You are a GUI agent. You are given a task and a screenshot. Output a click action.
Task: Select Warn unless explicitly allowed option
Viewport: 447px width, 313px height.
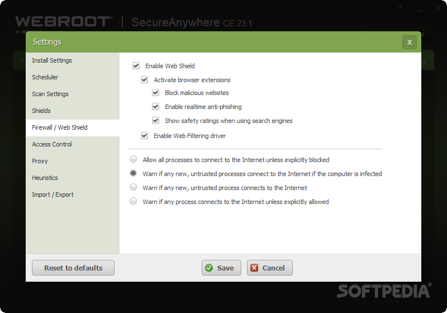(x=133, y=201)
